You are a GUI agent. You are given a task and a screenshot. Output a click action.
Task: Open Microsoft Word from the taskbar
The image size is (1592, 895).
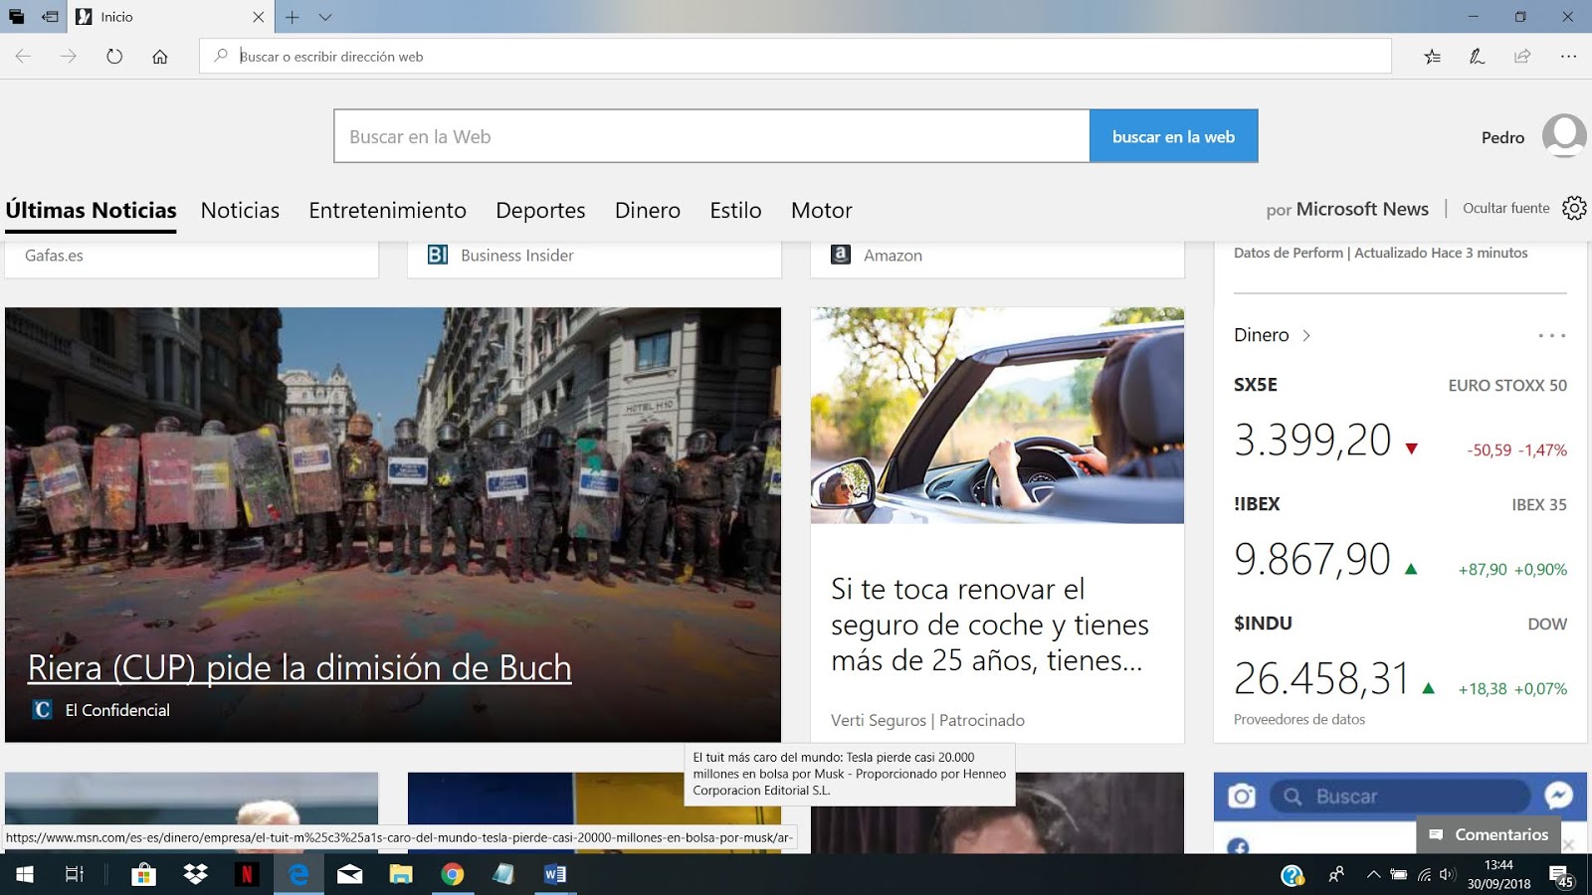pyautogui.click(x=555, y=874)
